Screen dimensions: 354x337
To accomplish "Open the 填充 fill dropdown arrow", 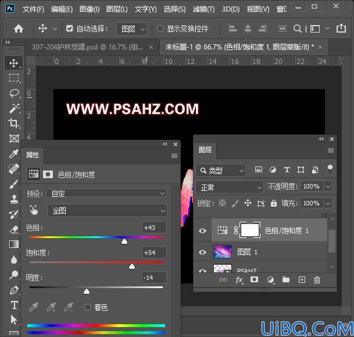I will [x=328, y=203].
